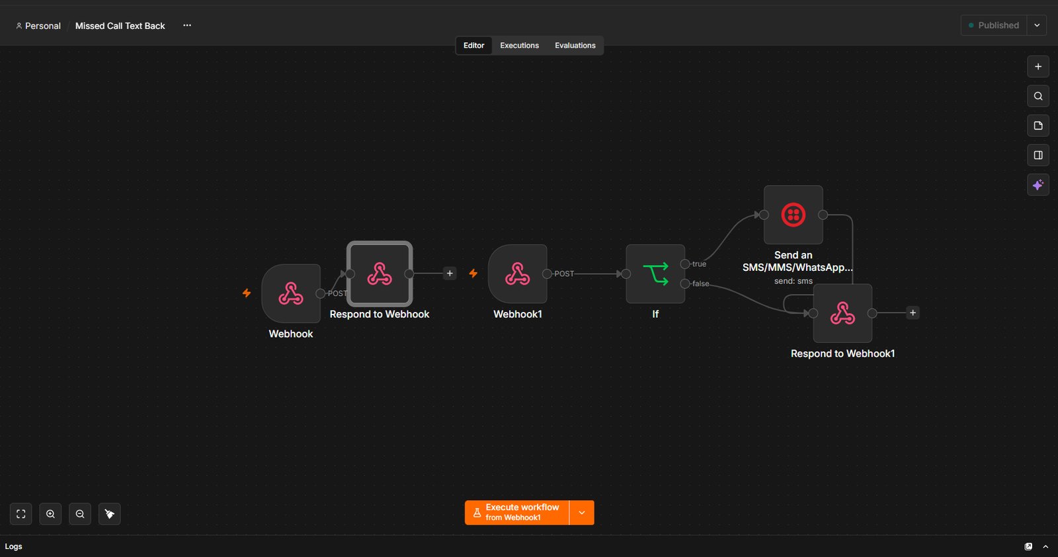The height and width of the screenshot is (557, 1058).
Task: Select the Respond to Webhook node
Action: coord(380,274)
